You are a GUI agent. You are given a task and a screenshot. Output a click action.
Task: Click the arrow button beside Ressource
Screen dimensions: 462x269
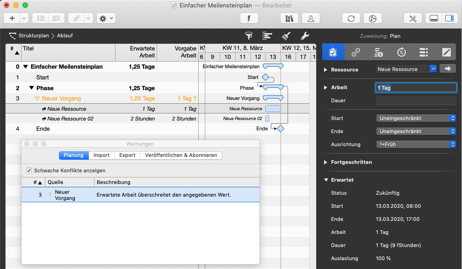pyautogui.click(x=448, y=69)
